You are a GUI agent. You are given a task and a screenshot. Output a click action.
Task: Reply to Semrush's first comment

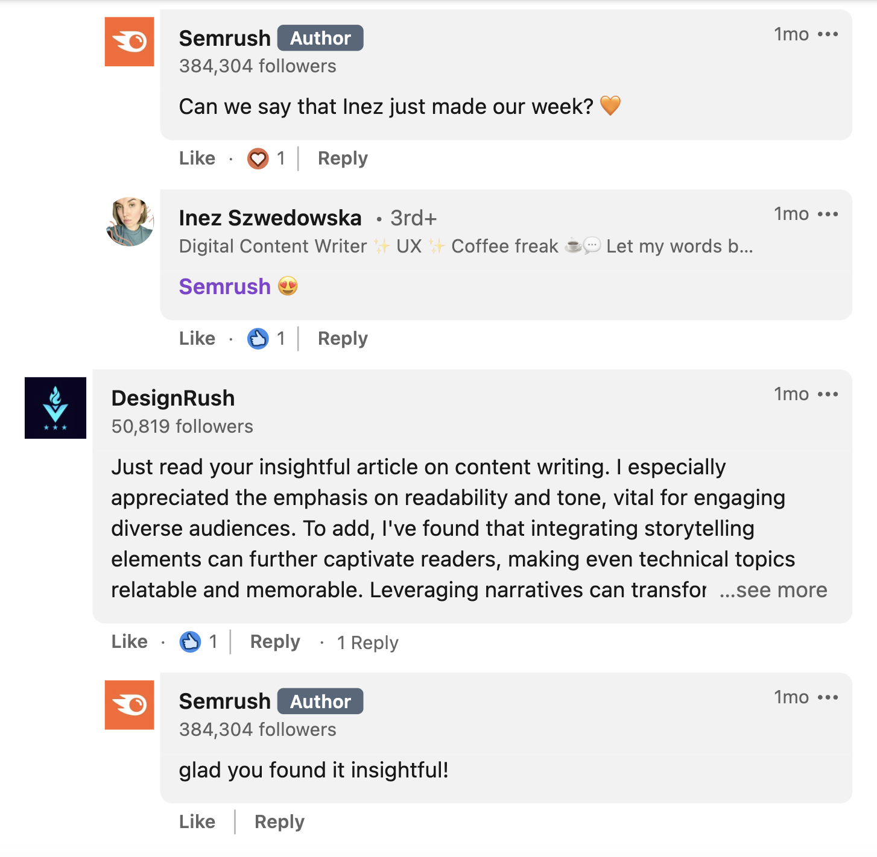342,158
